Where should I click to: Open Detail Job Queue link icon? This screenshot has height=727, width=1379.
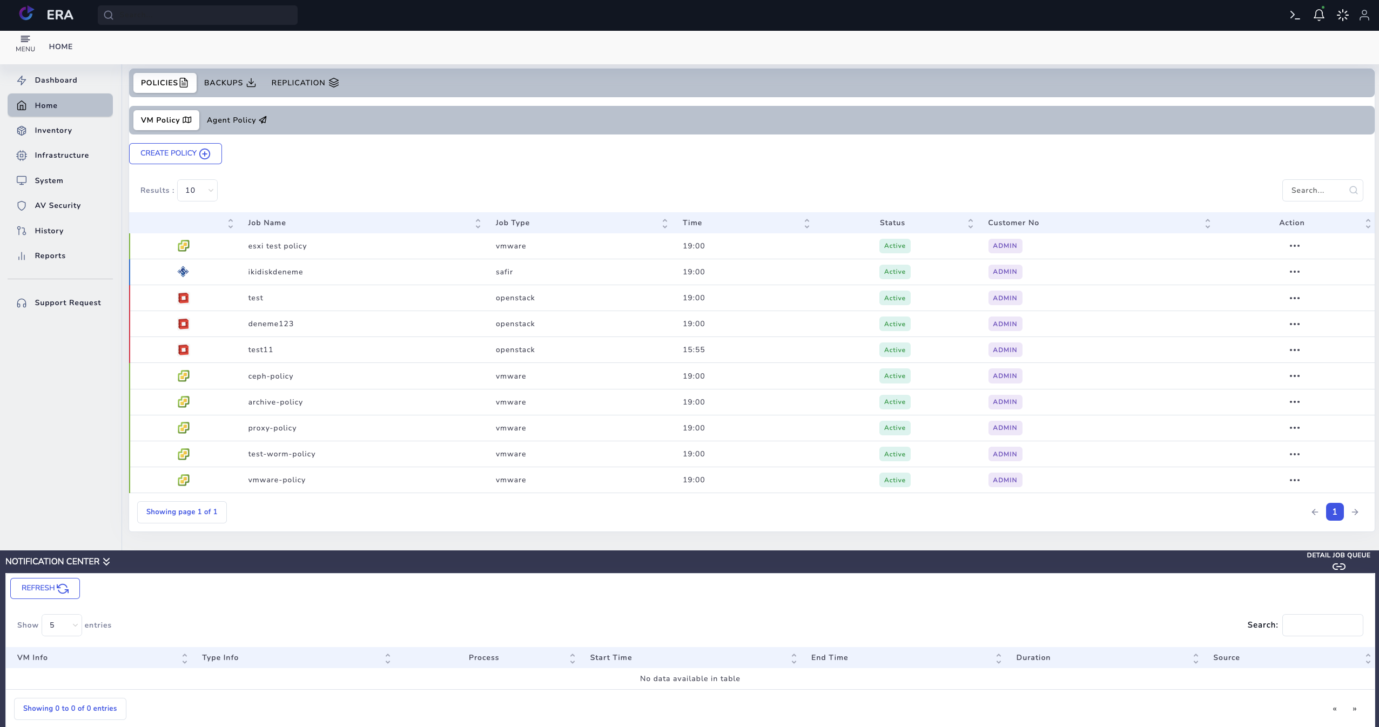[x=1338, y=567]
